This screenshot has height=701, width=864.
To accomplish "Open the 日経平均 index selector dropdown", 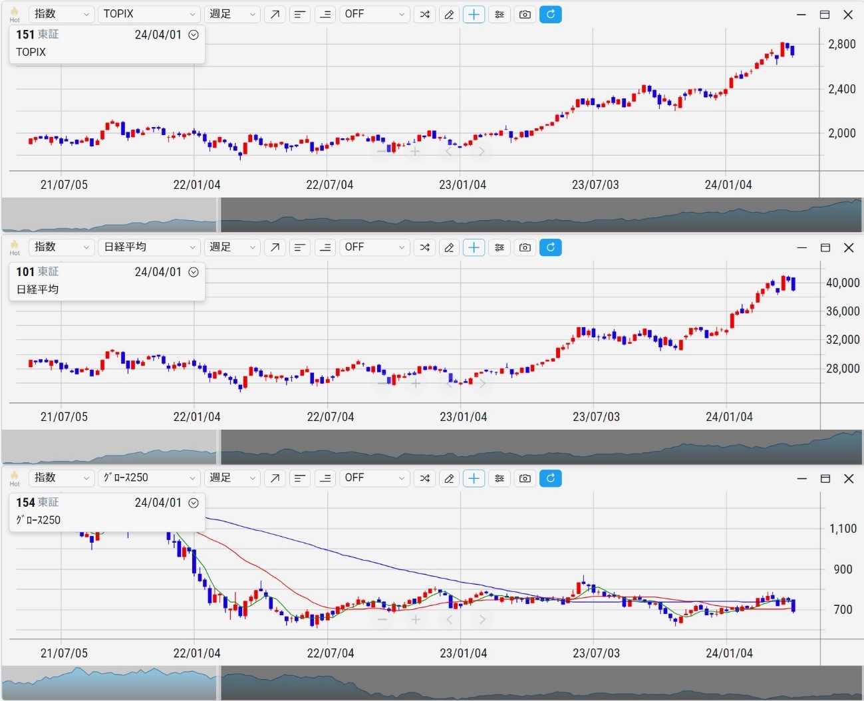I will (149, 247).
